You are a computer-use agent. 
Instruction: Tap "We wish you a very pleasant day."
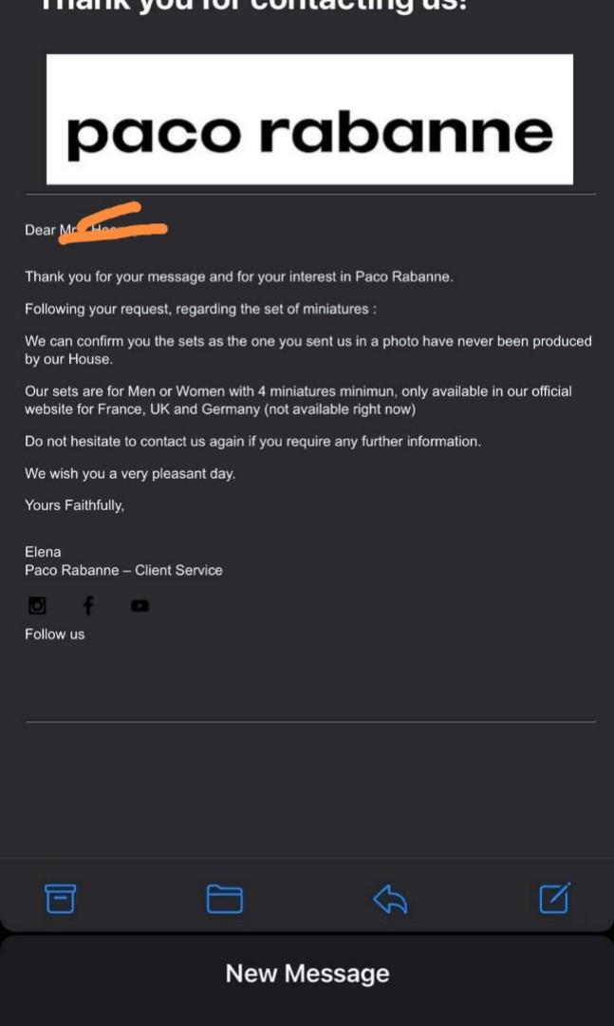click(129, 473)
